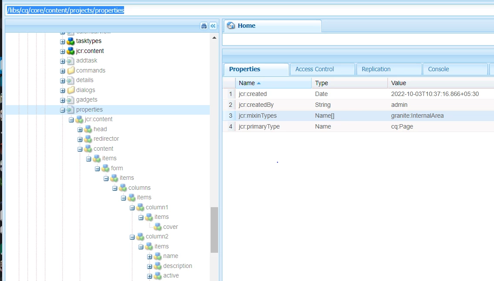Screen dimensions: 494x281
Task: Click the column2 node icon
Action: (140, 237)
